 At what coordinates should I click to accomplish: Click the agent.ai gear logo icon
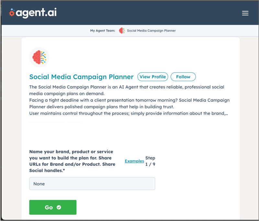coord(12,13)
